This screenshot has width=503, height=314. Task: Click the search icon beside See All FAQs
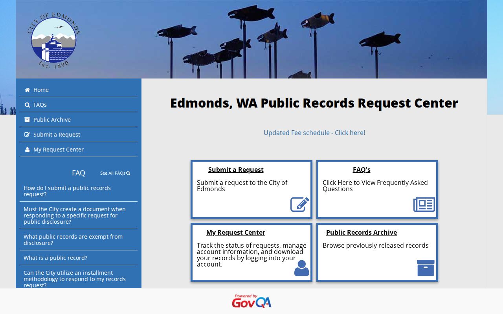pos(128,173)
